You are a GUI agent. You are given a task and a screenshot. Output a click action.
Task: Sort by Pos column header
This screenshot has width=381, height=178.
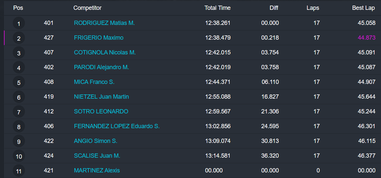tap(18, 8)
